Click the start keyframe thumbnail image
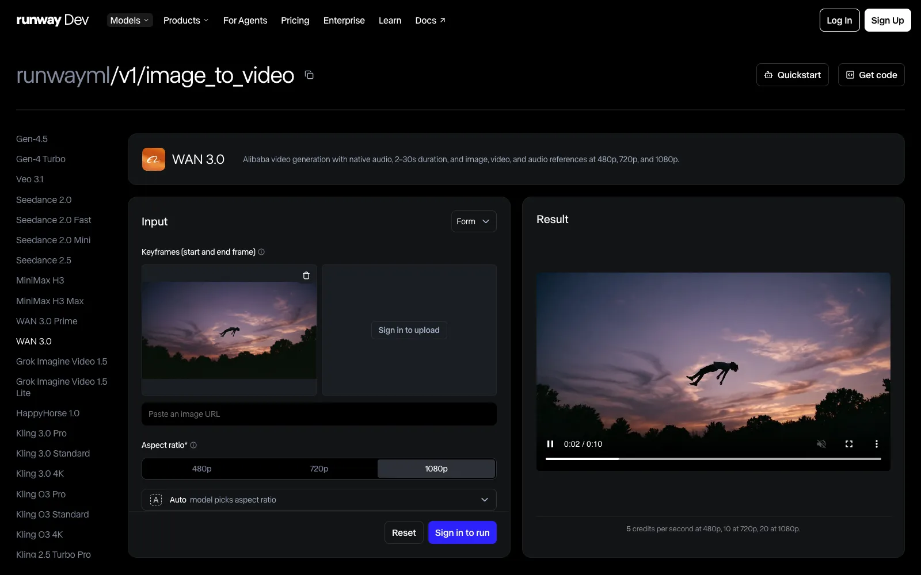The height and width of the screenshot is (575, 921). coord(229,330)
